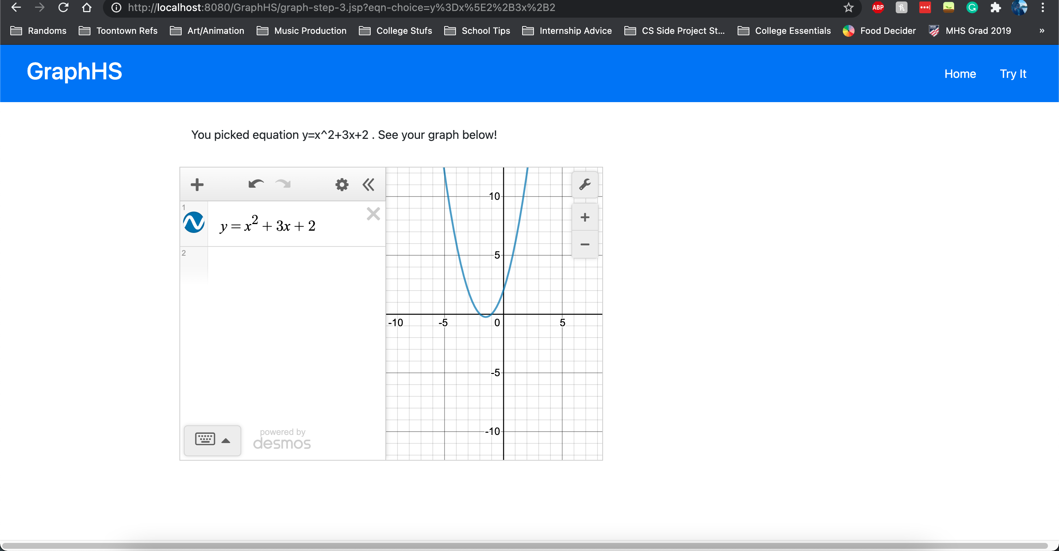Reload the current page
Viewport: 1059px width, 551px height.
click(x=63, y=8)
